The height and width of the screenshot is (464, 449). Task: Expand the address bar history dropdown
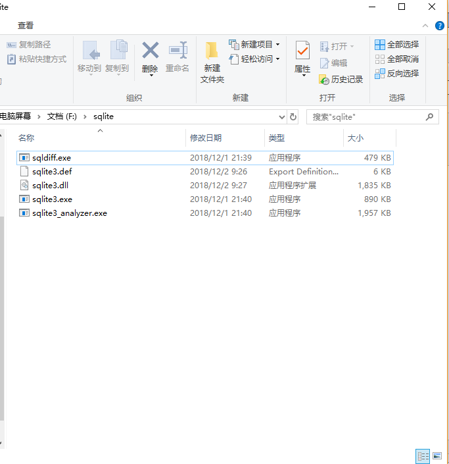click(x=282, y=117)
